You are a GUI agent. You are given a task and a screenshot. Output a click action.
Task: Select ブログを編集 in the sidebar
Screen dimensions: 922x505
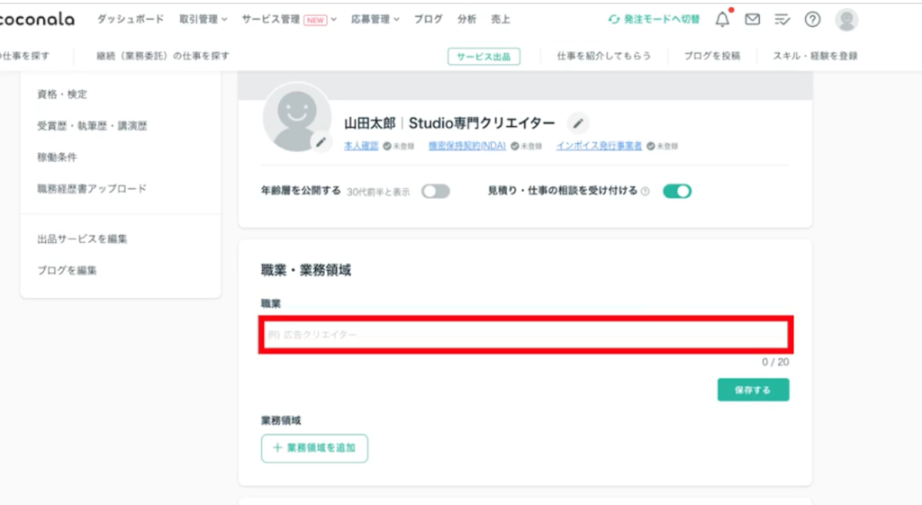coord(67,270)
